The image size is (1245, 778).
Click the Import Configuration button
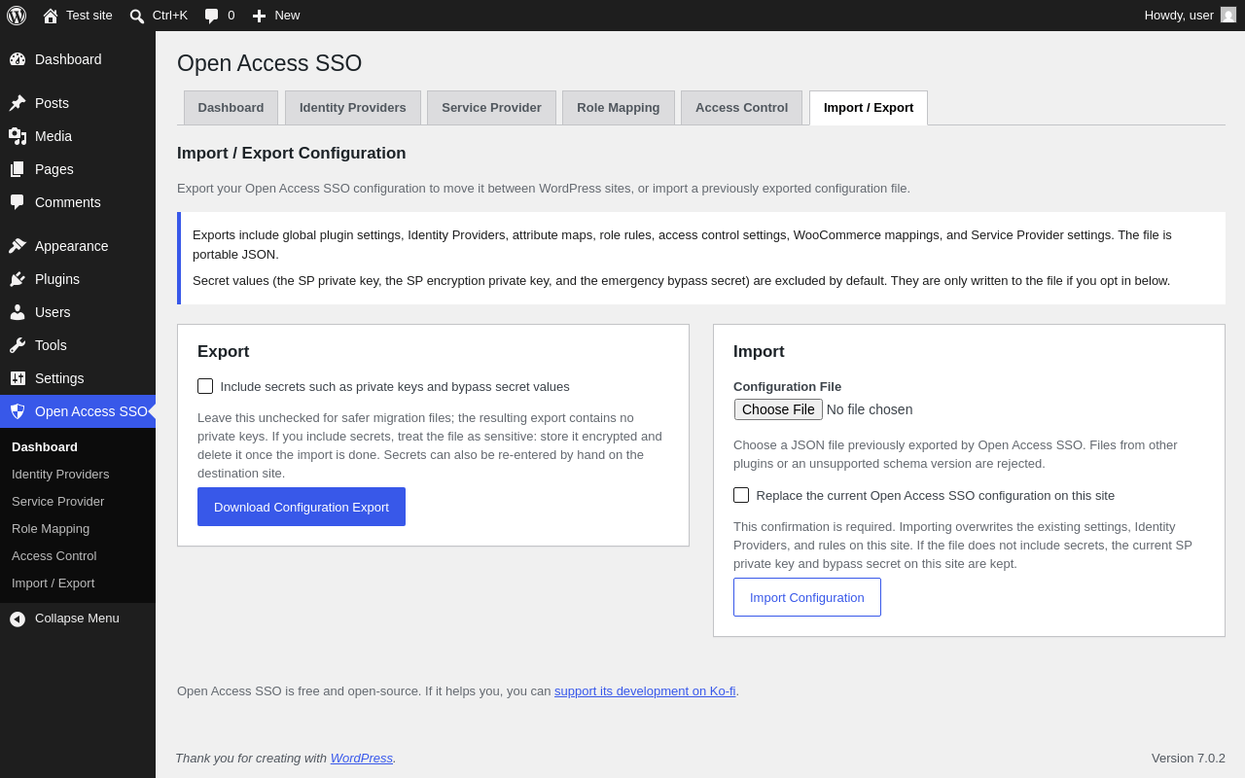pyautogui.click(x=807, y=597)
